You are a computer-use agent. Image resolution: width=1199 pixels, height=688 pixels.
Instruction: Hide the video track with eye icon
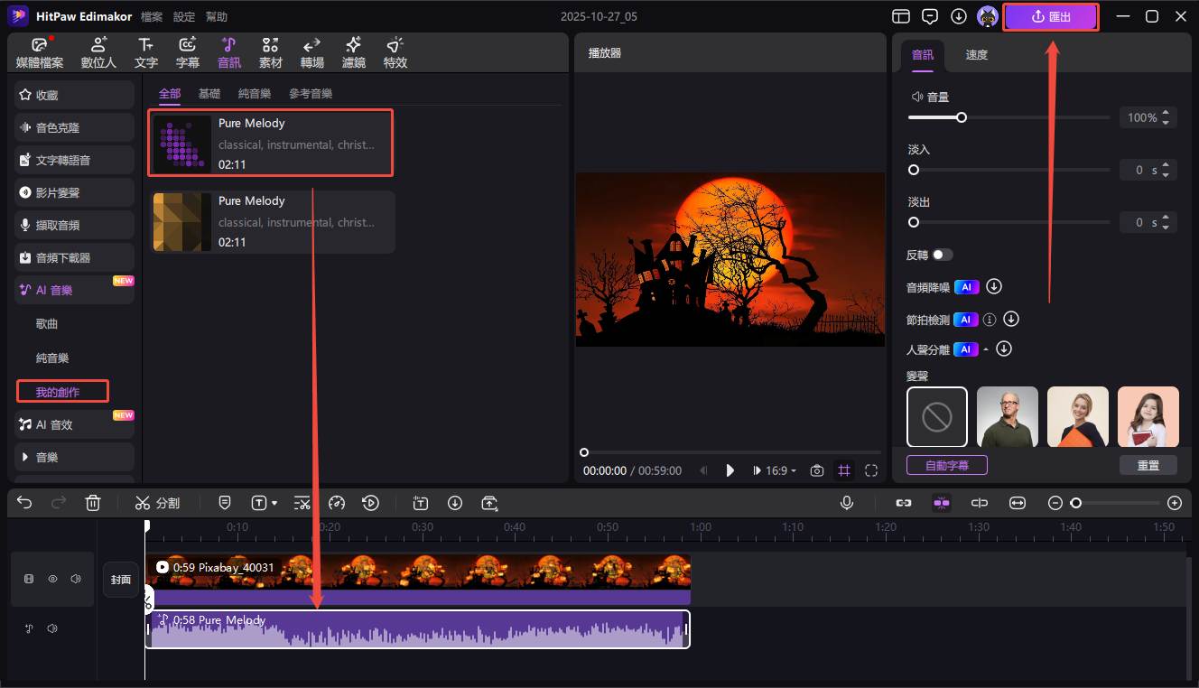click(x=52, y=579)
